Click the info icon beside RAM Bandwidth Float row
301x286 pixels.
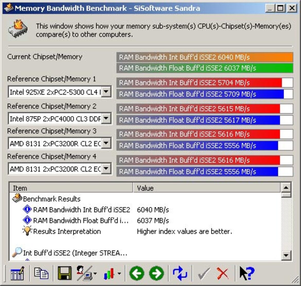[27, 220]
